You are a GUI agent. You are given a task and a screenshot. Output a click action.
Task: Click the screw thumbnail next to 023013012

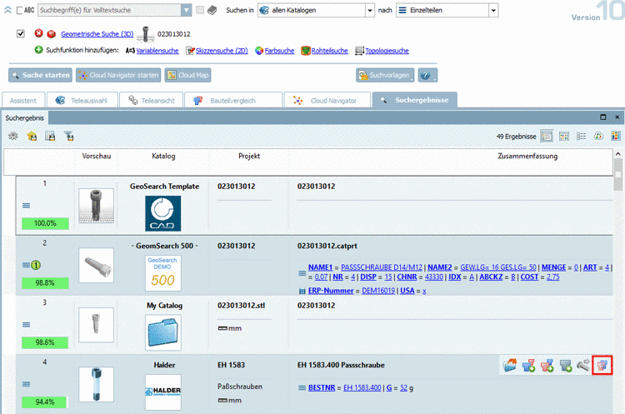click(x=146, y=34)
